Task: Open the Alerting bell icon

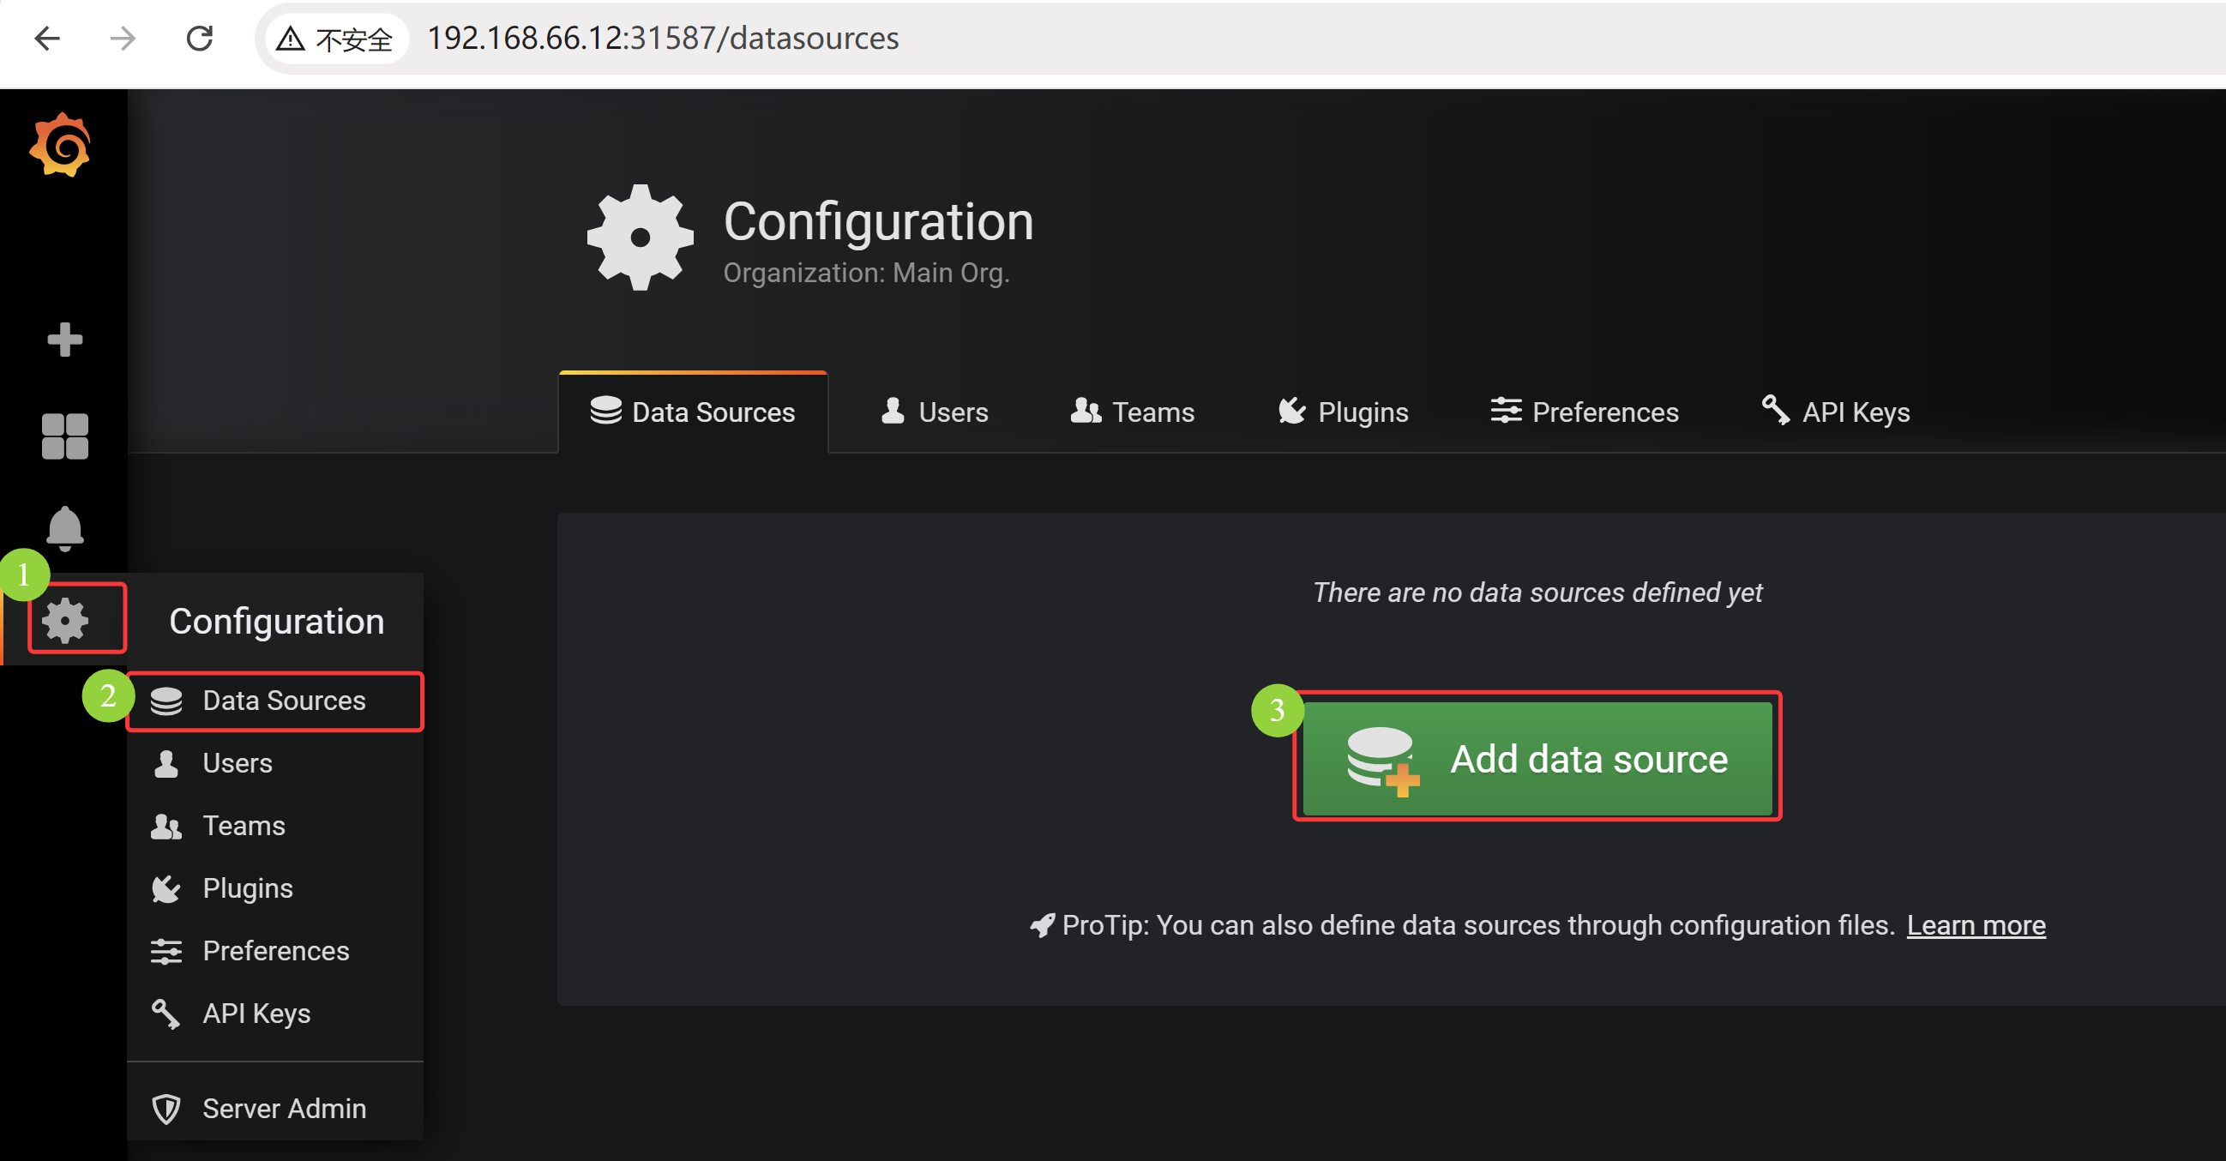Action: pos(65,528)
